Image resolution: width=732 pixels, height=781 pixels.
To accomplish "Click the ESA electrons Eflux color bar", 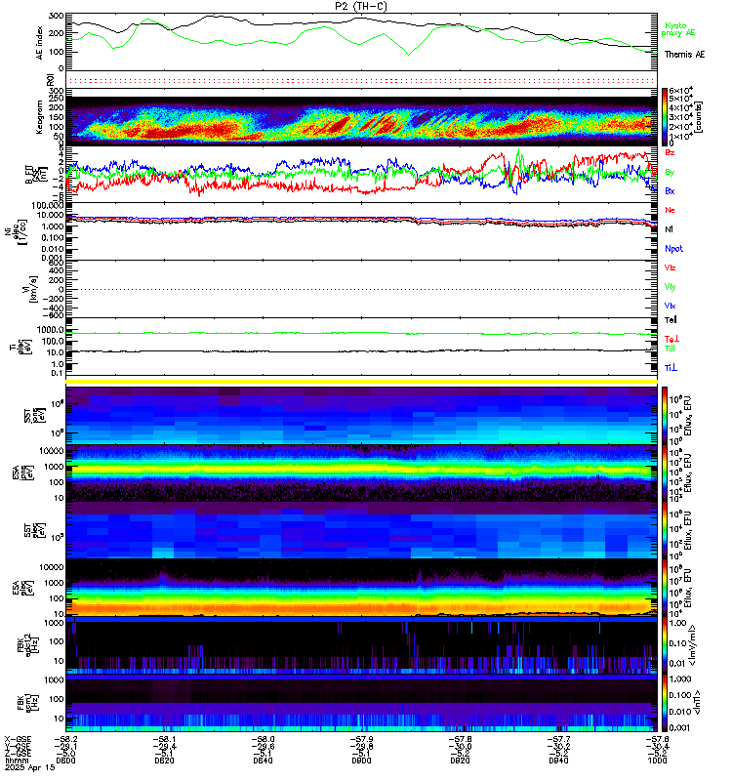I will 664,588.
